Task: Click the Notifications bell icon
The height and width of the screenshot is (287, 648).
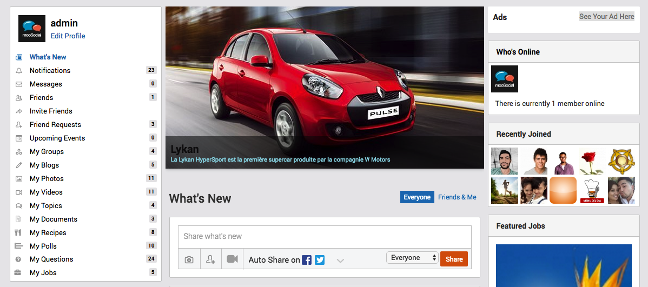Action: [x=18, y=71]
